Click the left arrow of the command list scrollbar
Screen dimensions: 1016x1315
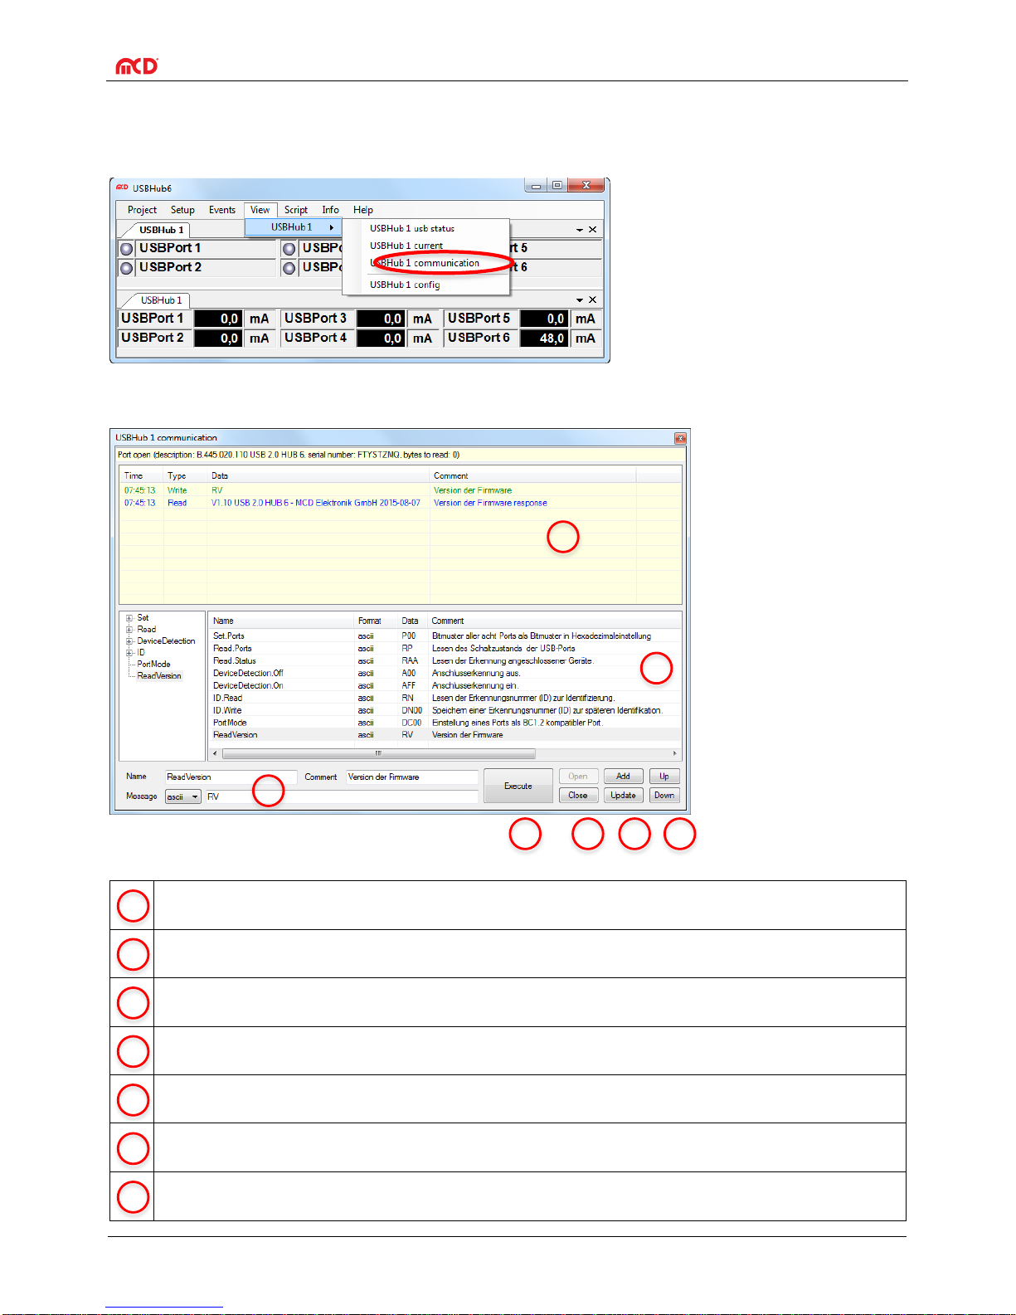point(215,753)
